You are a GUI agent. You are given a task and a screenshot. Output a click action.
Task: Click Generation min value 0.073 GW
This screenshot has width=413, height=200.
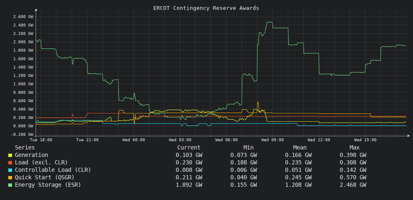pyautogui.click(x=244, y=155)
